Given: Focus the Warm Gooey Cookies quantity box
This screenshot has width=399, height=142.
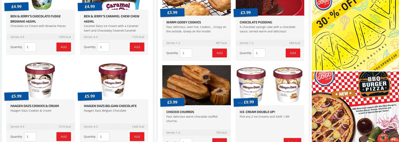Looking at the screenshot, I should pos(186,53).
